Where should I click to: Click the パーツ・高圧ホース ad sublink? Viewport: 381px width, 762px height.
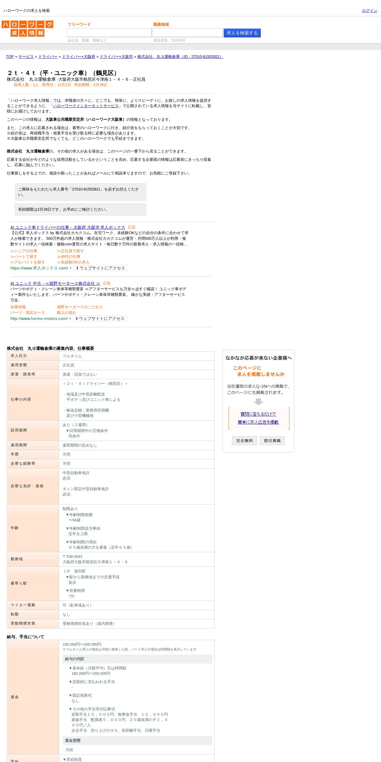coord(28,313)
